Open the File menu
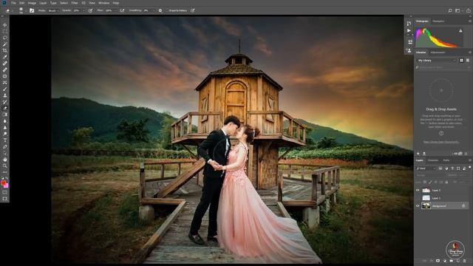The height and width of the screenshot is (266, 473). coord(13,3)
